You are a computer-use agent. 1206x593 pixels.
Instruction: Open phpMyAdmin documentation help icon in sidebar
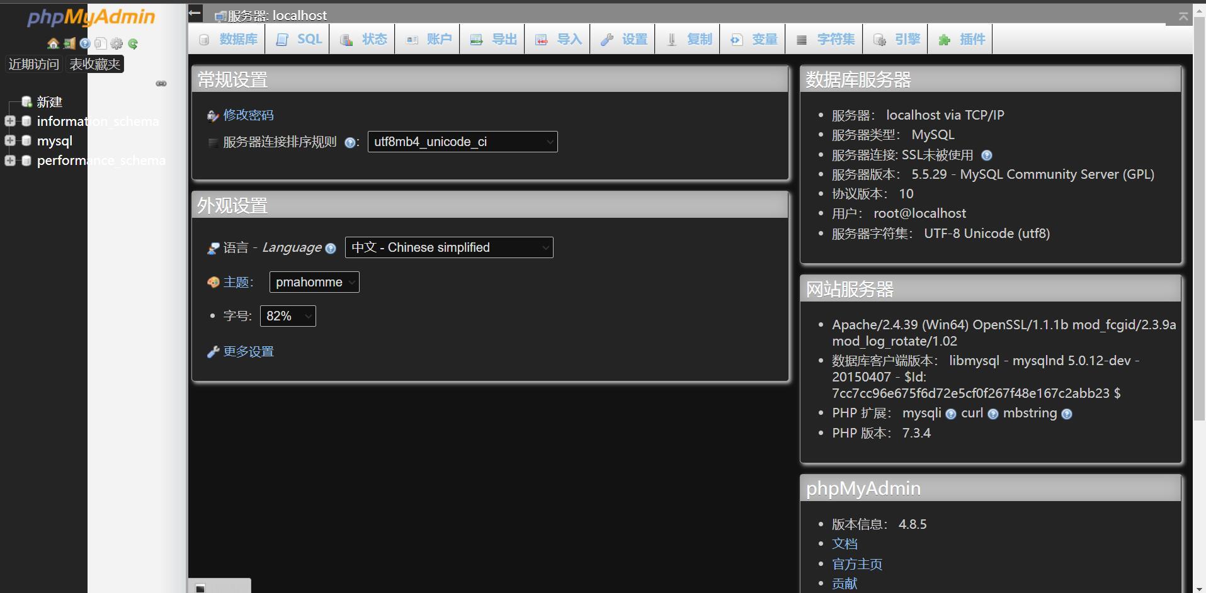(85, 43)
